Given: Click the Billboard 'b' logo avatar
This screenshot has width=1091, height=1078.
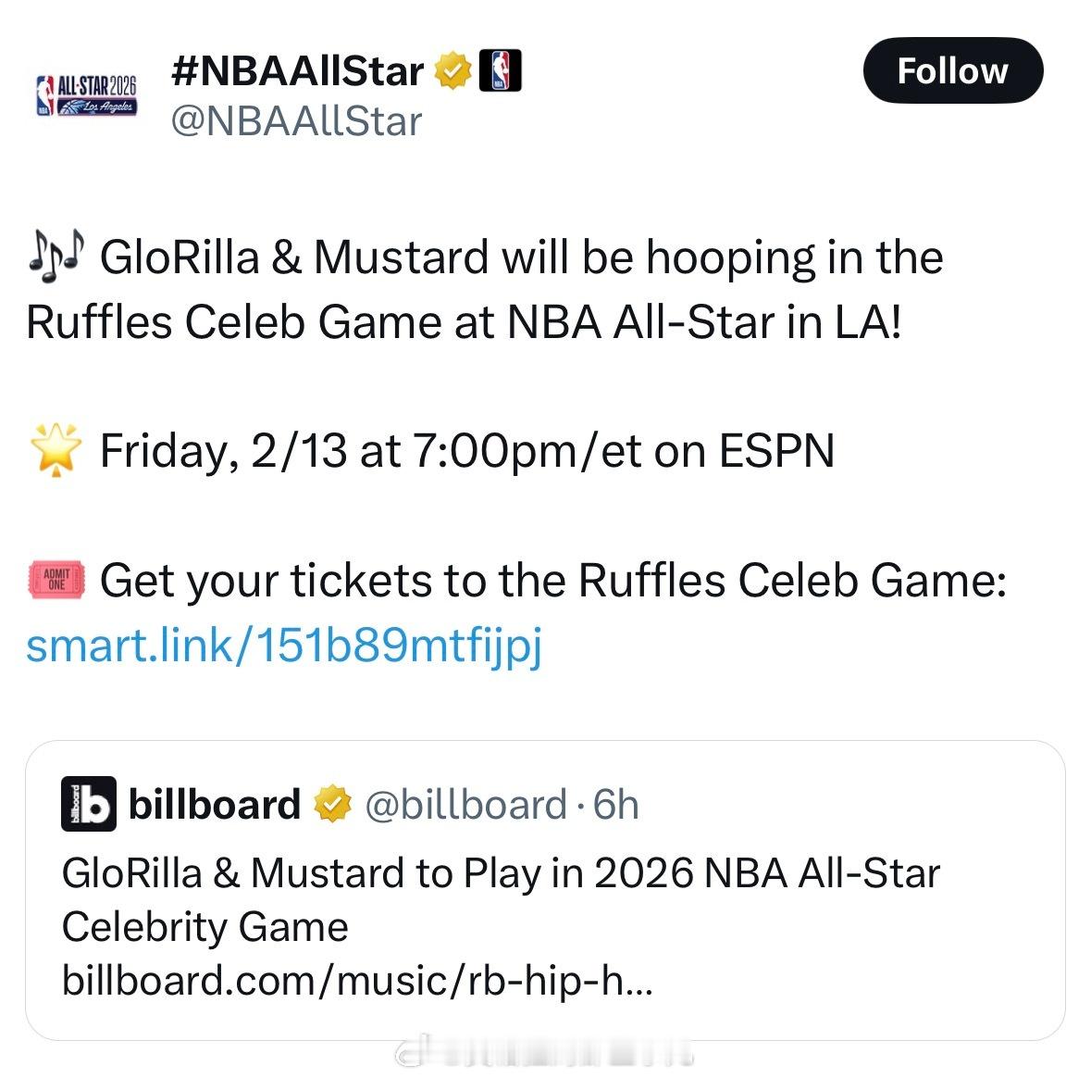Looking at the screenshot, I should point(87,805).
